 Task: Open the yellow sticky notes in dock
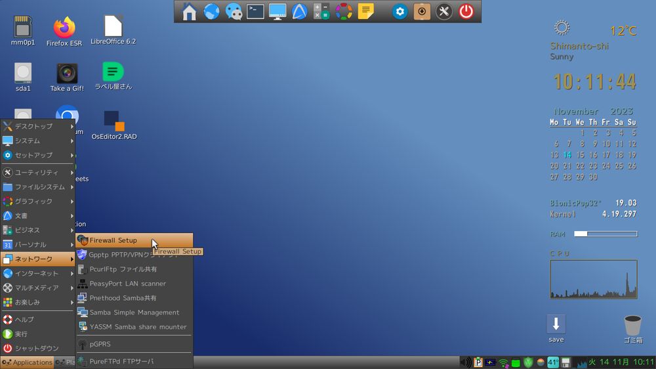(365, 11)
